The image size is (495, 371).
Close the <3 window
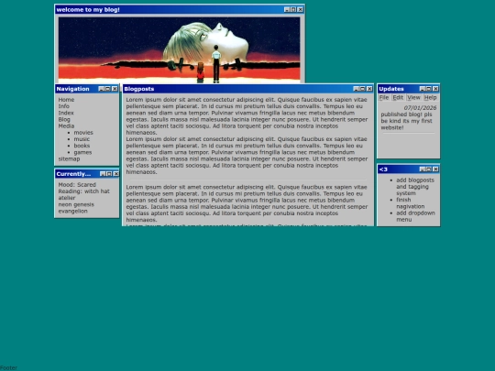pyautogui.click(x=435, y=169)
